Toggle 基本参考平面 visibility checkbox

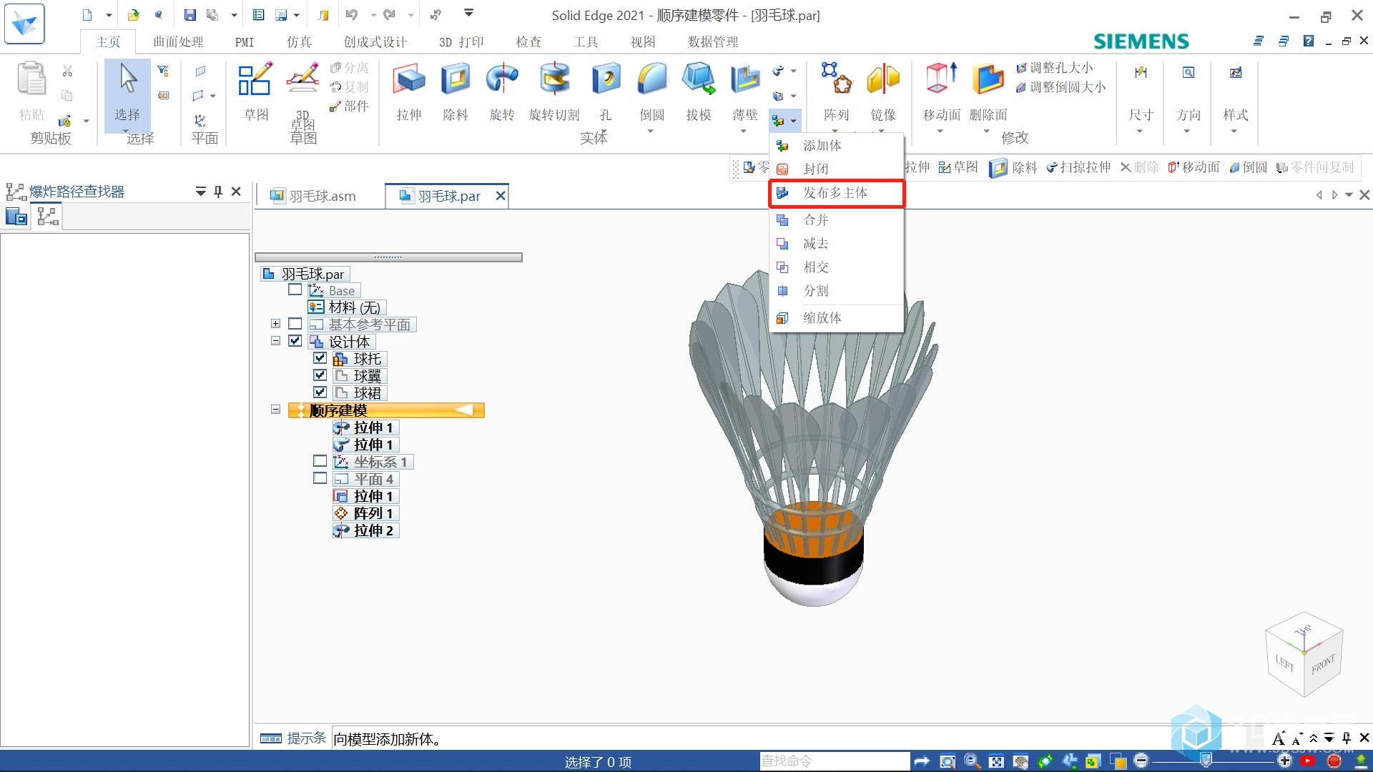click(x=295, y=324)
